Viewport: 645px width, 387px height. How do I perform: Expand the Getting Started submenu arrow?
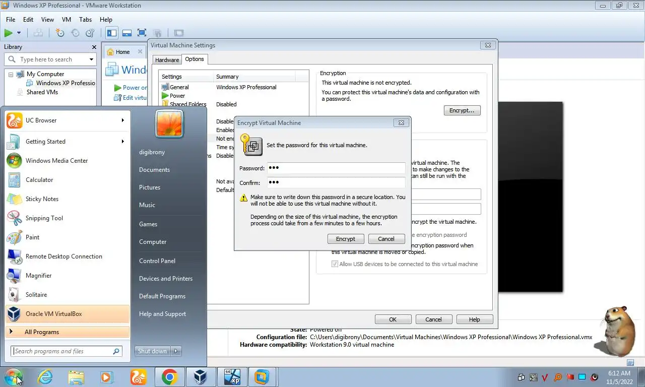pyautogui.click(x=122, y=142)
